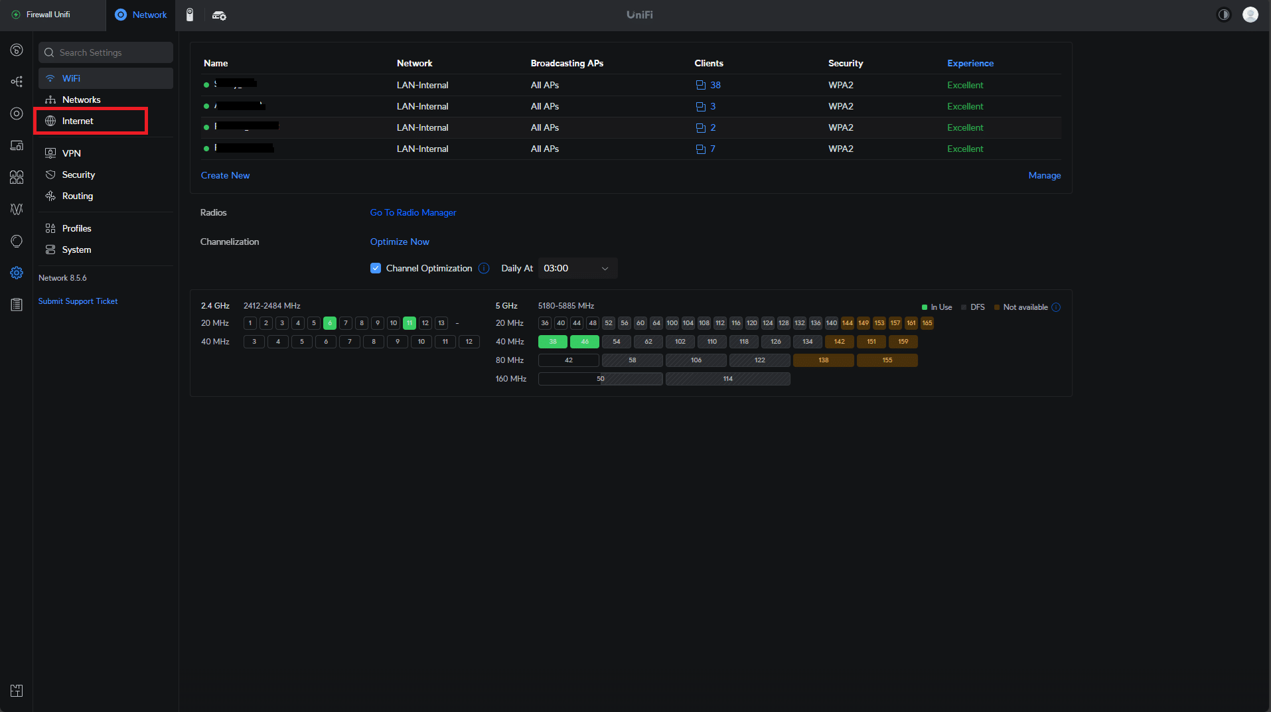This screenshot has height=712, width=1271.
Task: Select 2.4 GHz 20 MHz channel 11
Action: click(410, 323)
